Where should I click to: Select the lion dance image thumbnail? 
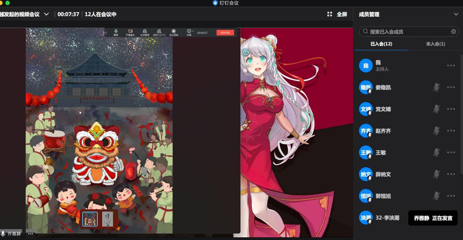tap(90, 219)
